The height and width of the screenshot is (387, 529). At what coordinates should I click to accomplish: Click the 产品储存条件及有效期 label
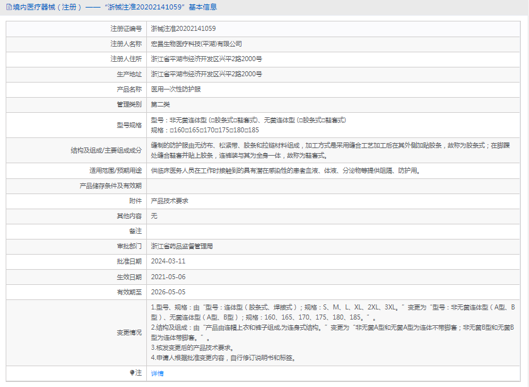pyautogui.click(x=110, y=186)
